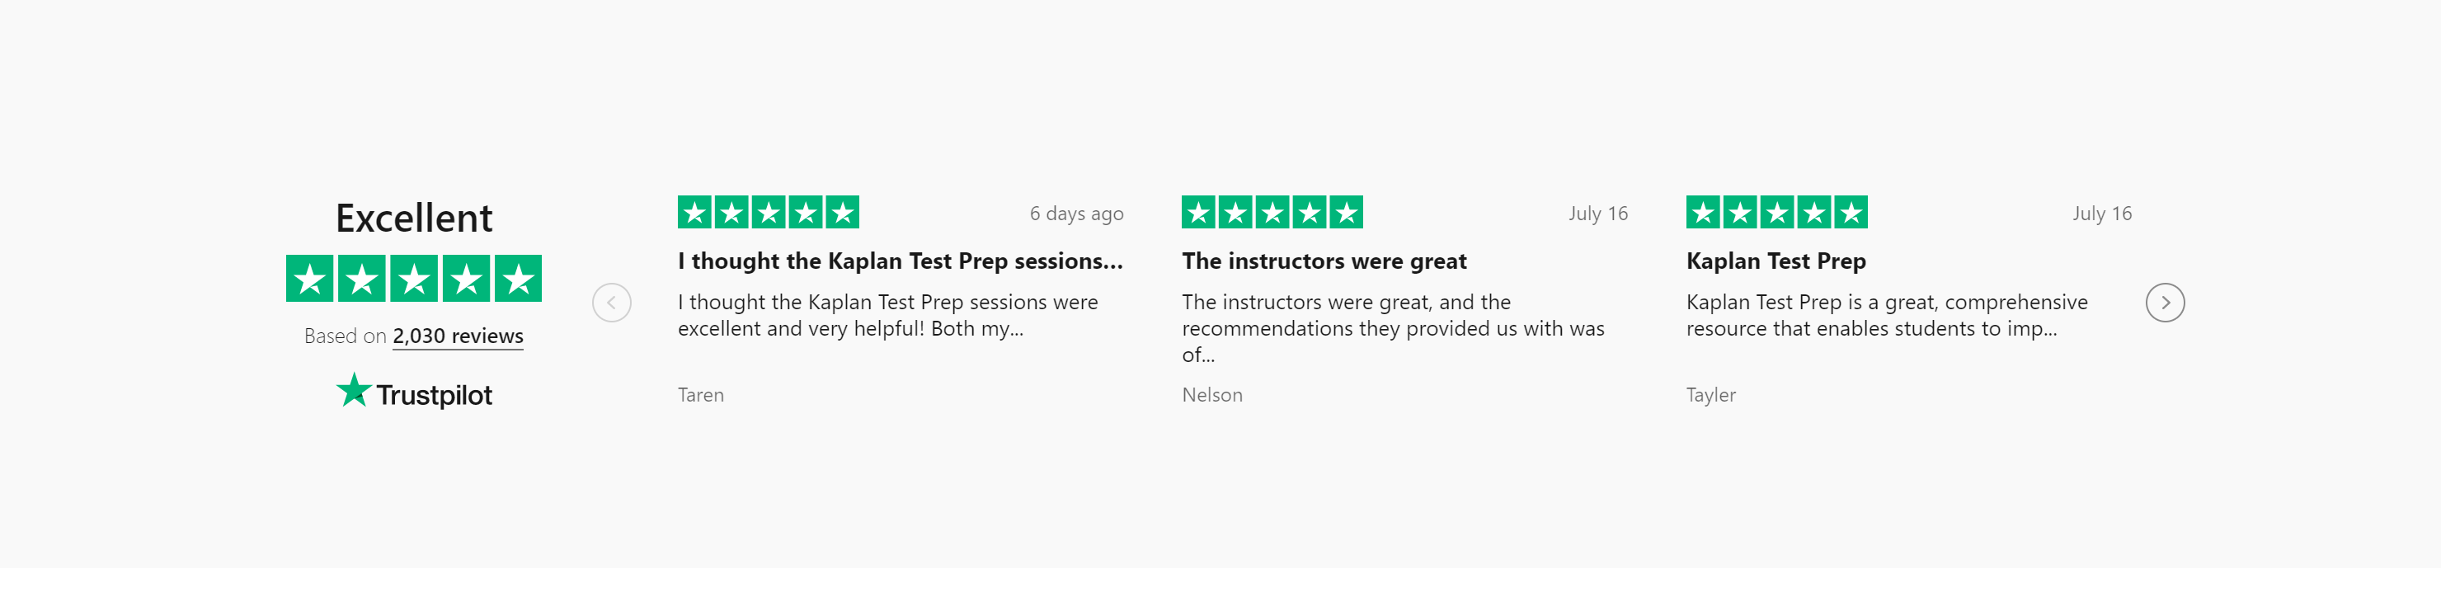Open the 'Kaplan Test Prep' review title
Image resolution: width=2441 pixels, height=597 pixels.
[1775, 261]
